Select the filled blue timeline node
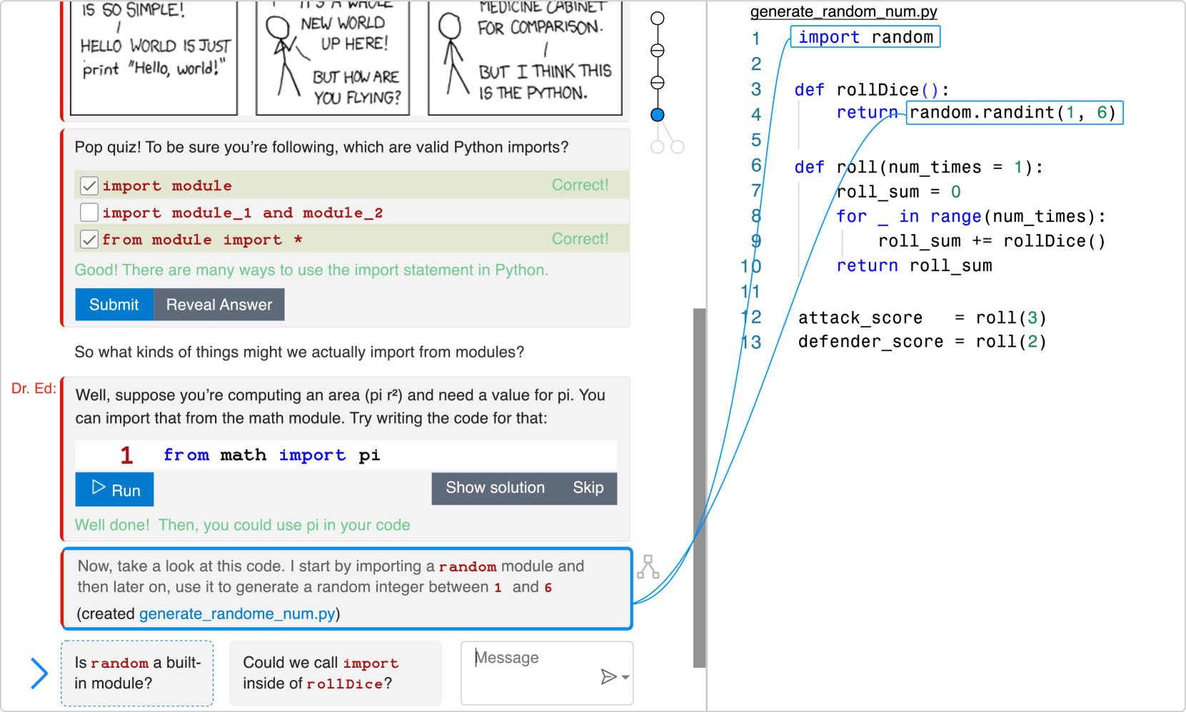The width and height of the screenshot is (1186, 712). (658, 115)
